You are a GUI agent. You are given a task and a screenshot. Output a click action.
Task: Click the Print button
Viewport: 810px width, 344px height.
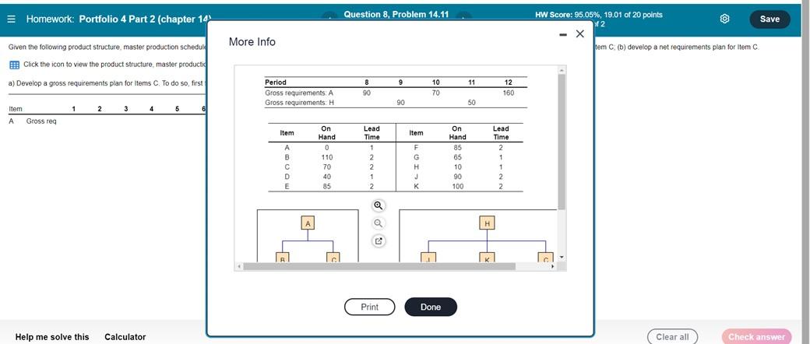370,307
